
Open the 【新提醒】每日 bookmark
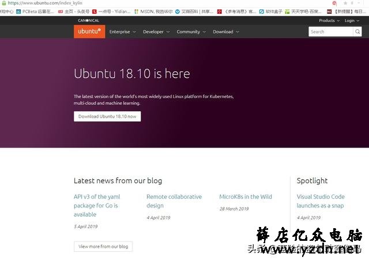pos(347,12)
